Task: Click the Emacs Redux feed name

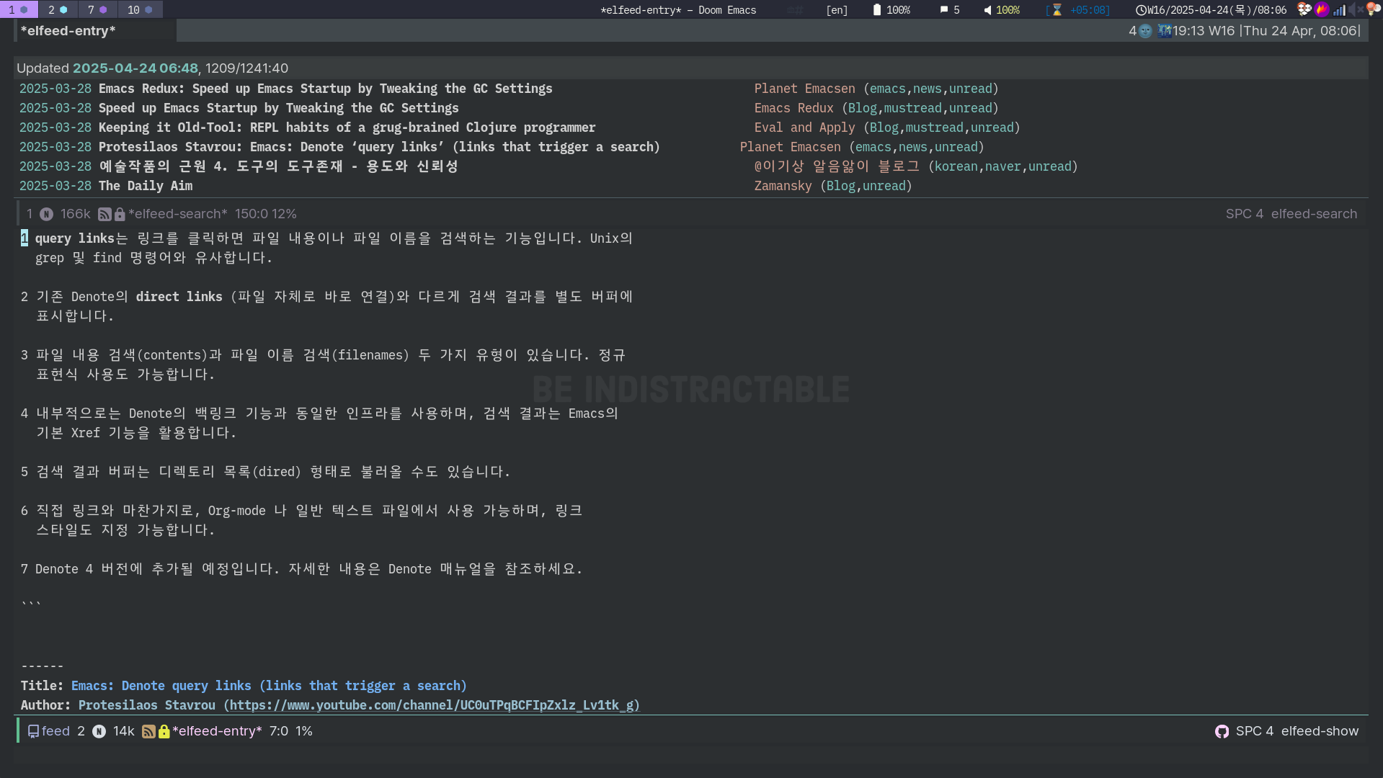Action: point(793,108)
